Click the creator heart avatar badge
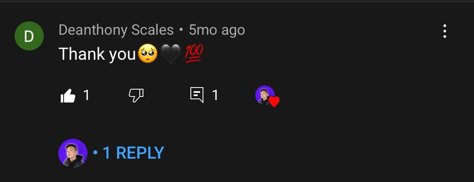 [267, 96]
